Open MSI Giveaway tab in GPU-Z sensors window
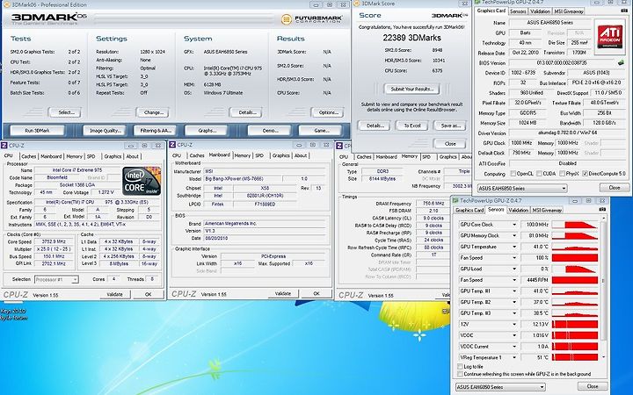 click(x=547, y=210)
